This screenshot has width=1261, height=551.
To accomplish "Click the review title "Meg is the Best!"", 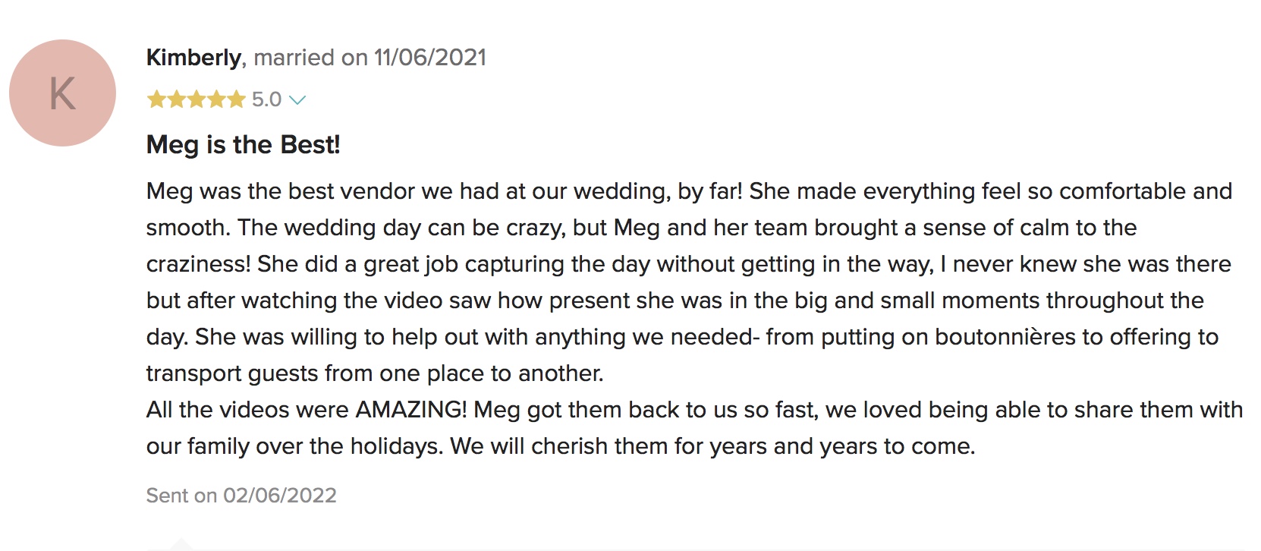I will [243, 144].
